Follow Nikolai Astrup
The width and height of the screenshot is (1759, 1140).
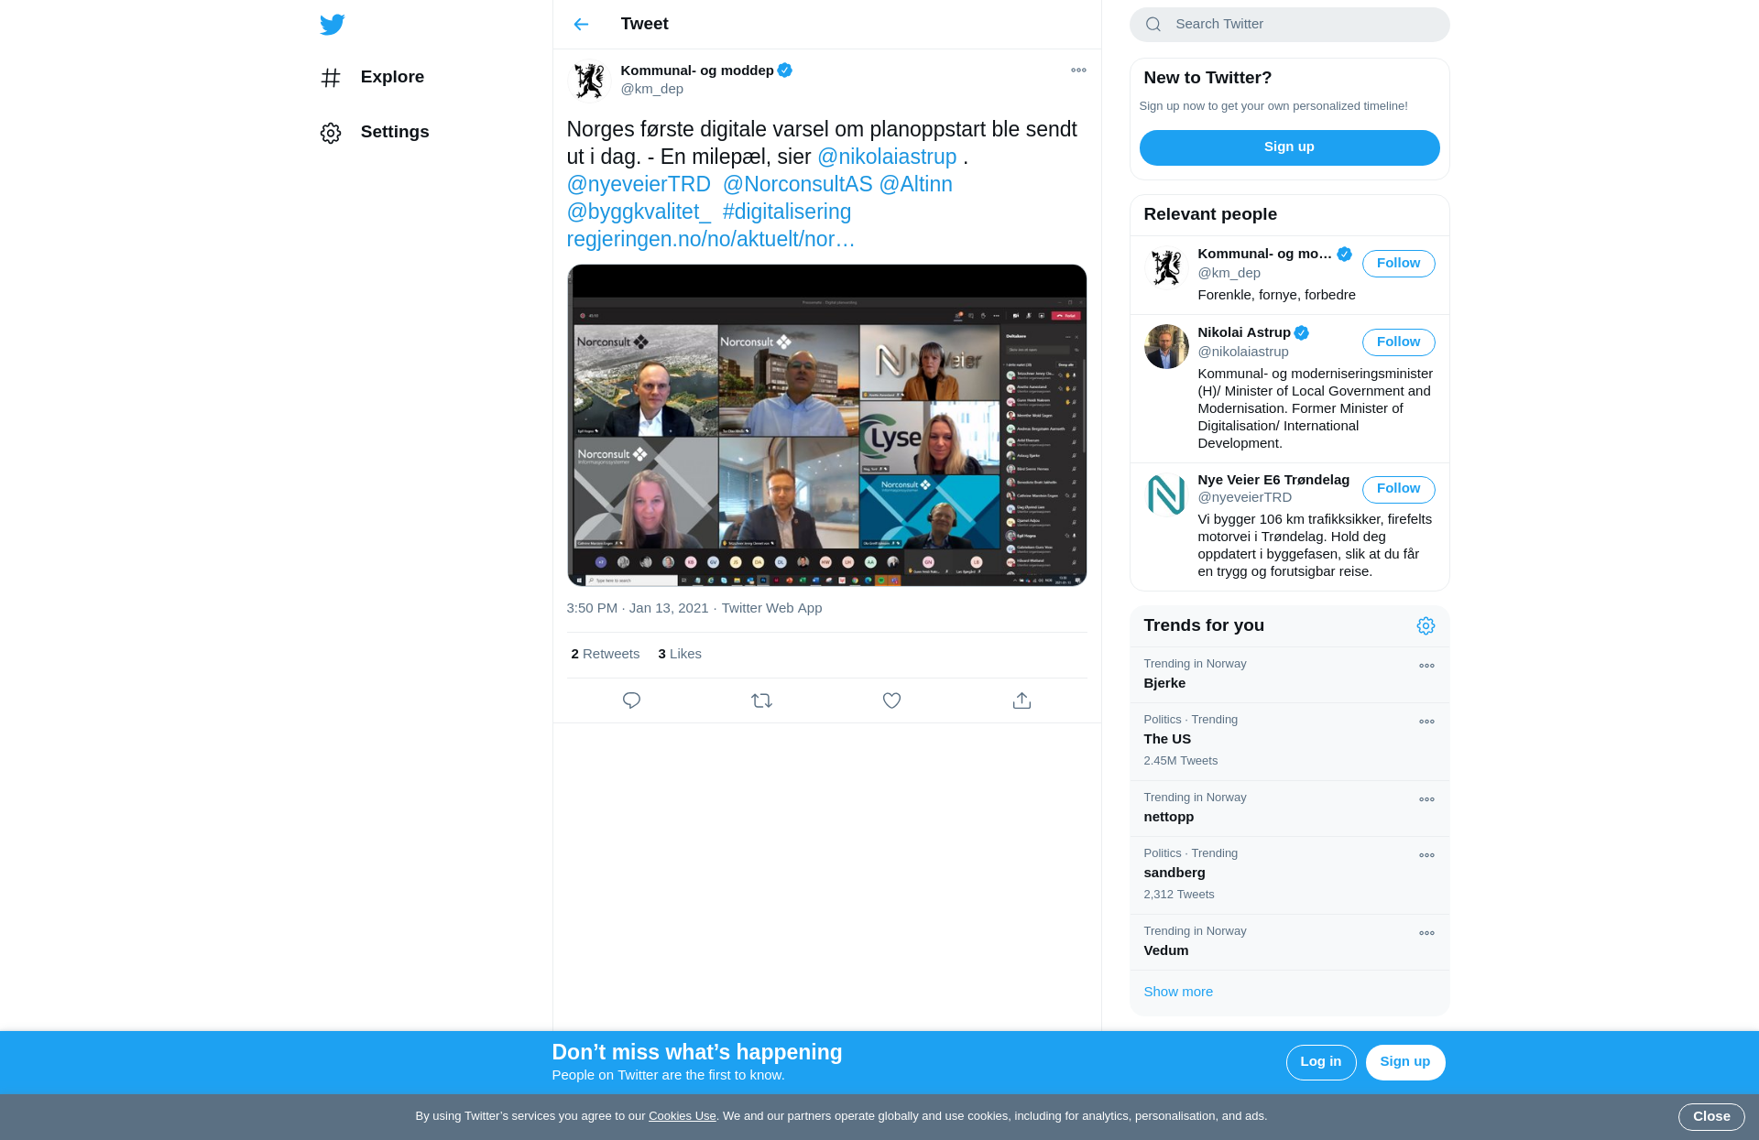click(1398, 342)
